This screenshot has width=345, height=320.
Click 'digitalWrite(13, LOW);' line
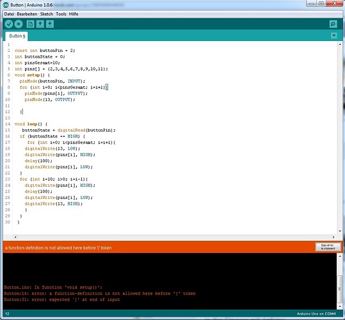coord(52,148)
